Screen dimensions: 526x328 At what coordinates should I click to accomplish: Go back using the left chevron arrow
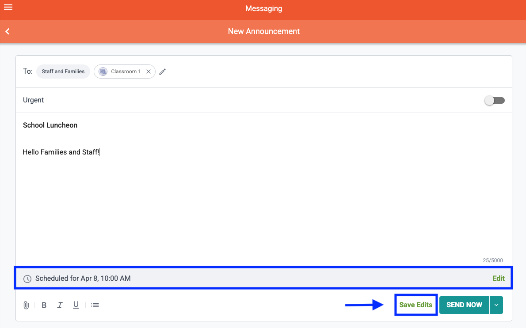[x=8, y=31]
